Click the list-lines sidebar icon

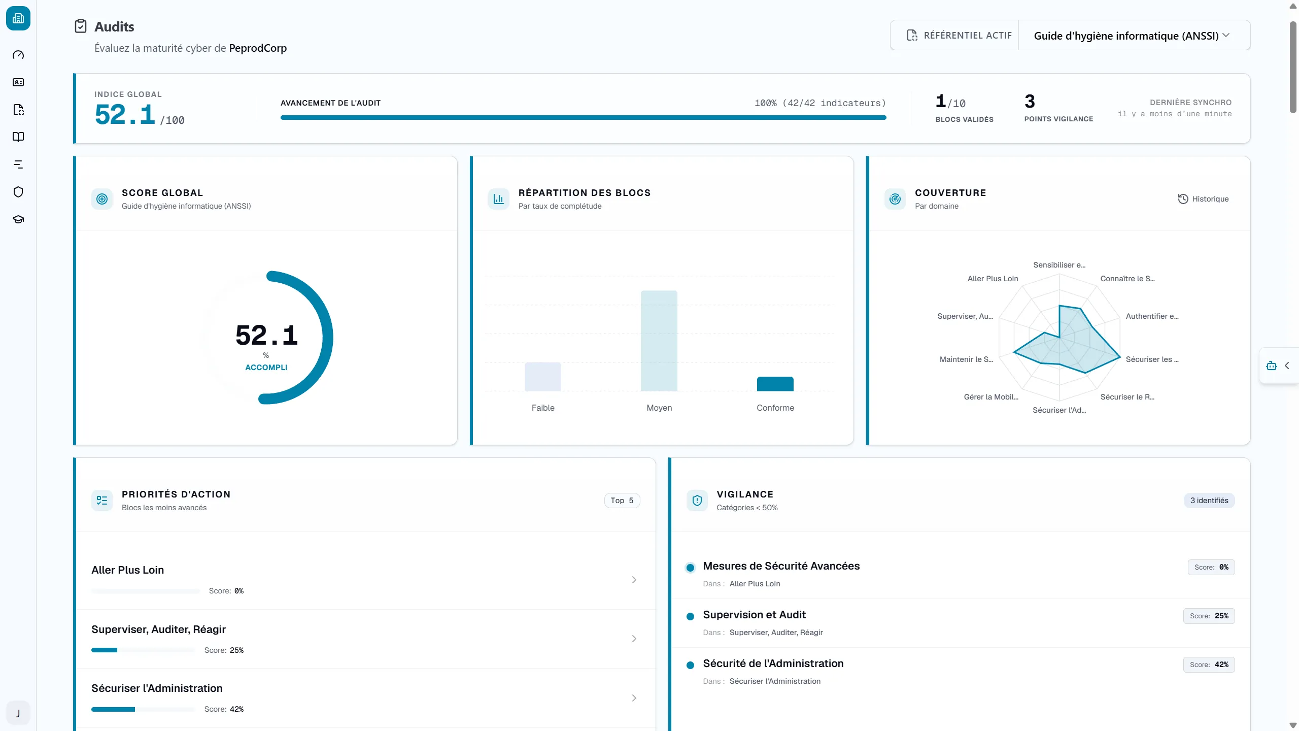click(x=18, y=164)
